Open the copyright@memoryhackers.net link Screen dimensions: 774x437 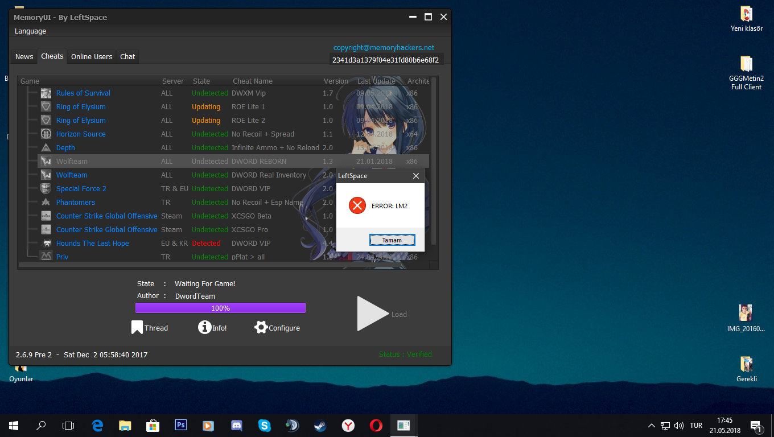(x=384, y=48)
